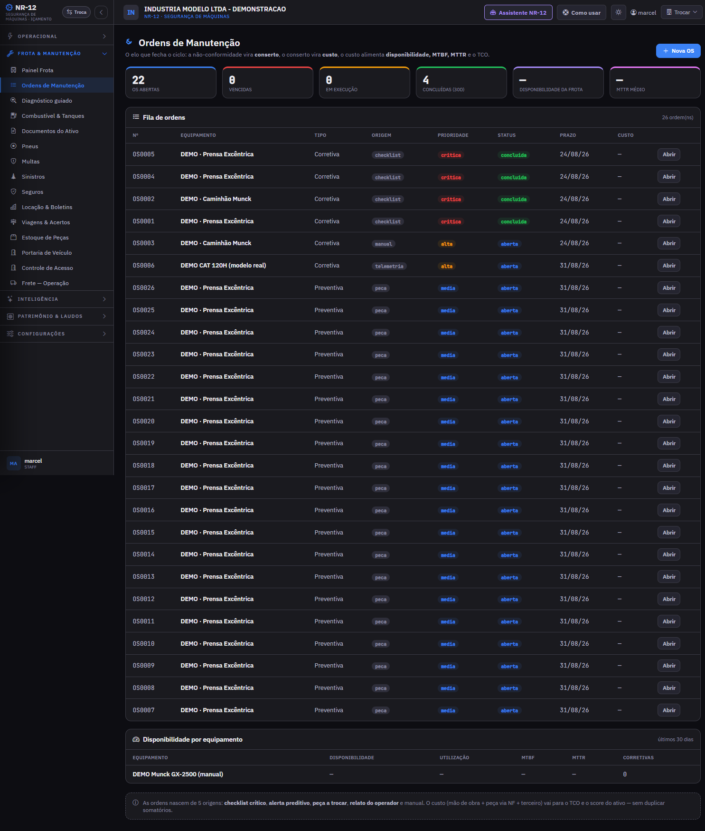This screenshot has height=831, width=705.
Task: Create a new order with Nova OS
Action: pyautogui.click(x=678, y=51)
